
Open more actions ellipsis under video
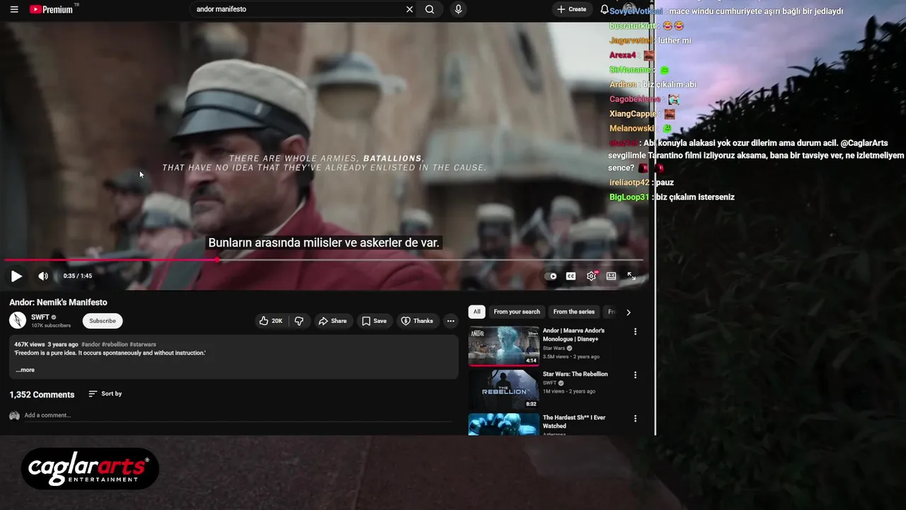[x=450, y=321]
